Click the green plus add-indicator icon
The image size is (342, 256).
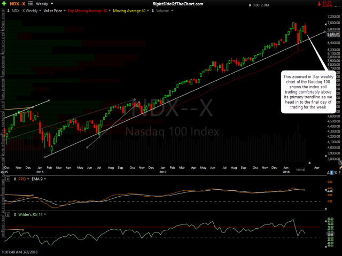tap(4, 4)
